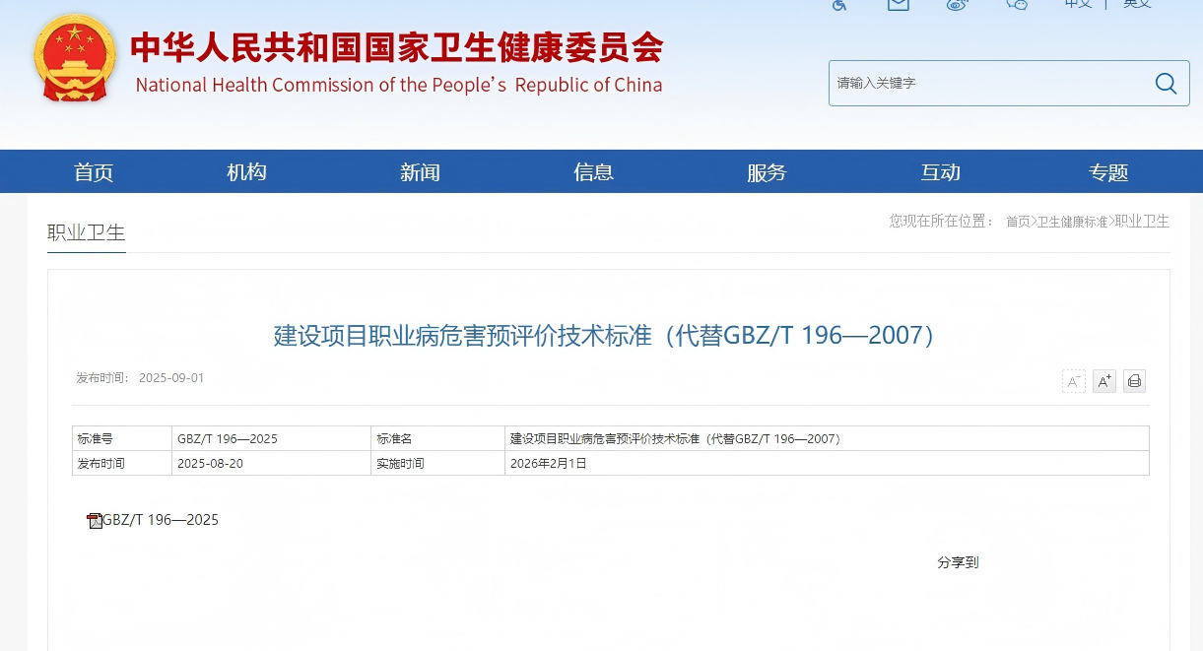Click the 分享到 share option
Screen dimensions: 1203x651
[x=957, y=562]
